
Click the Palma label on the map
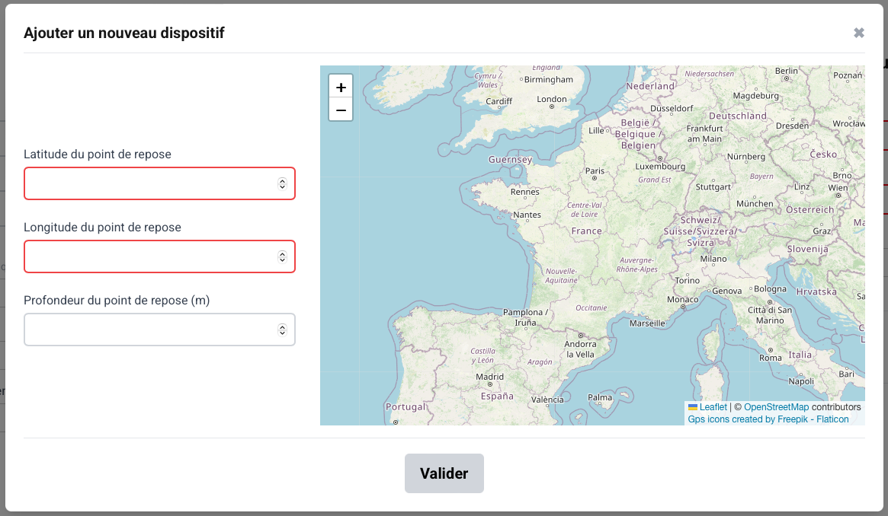[600, 397]
